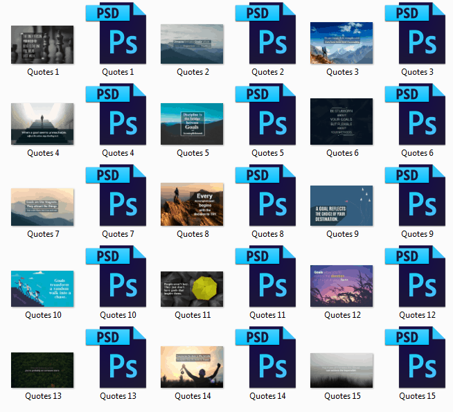
Task: Open the Quotes 14 raised arms image thumbnail
Action: point(192,366)
